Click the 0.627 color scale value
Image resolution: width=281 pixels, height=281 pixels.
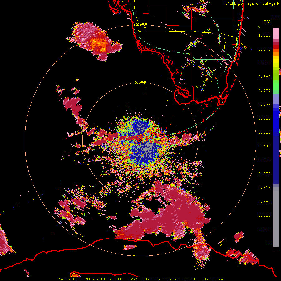tap(264, 132)
